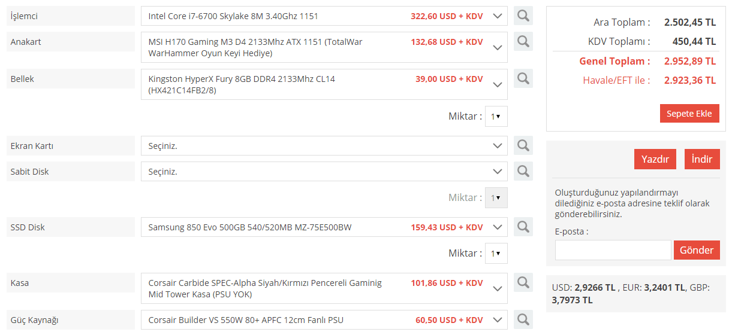Screen dimensions: 729x332
Task: Click the Ara Toplam 2.502,45 TL value
Action: pyautogui.click(x=690, y=23)
